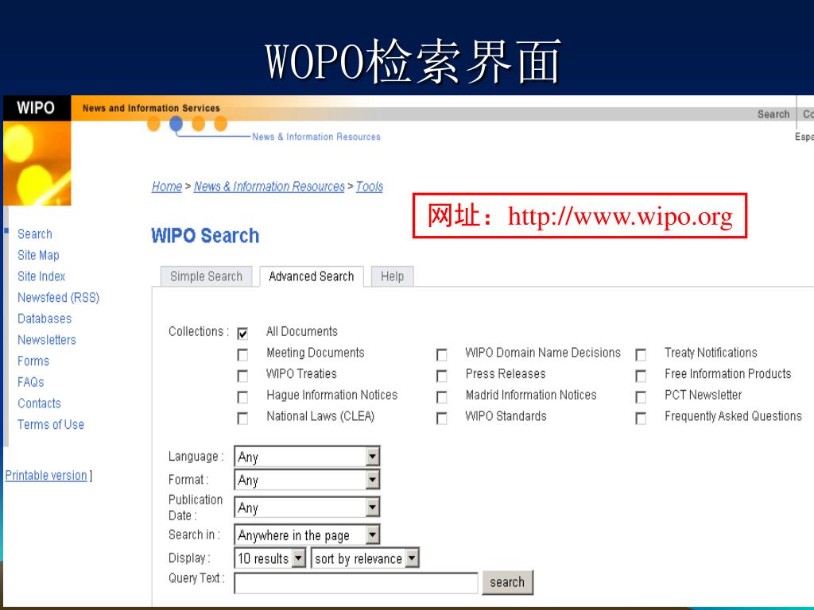Check Madrid Information Notices box

tap(442, 397)
